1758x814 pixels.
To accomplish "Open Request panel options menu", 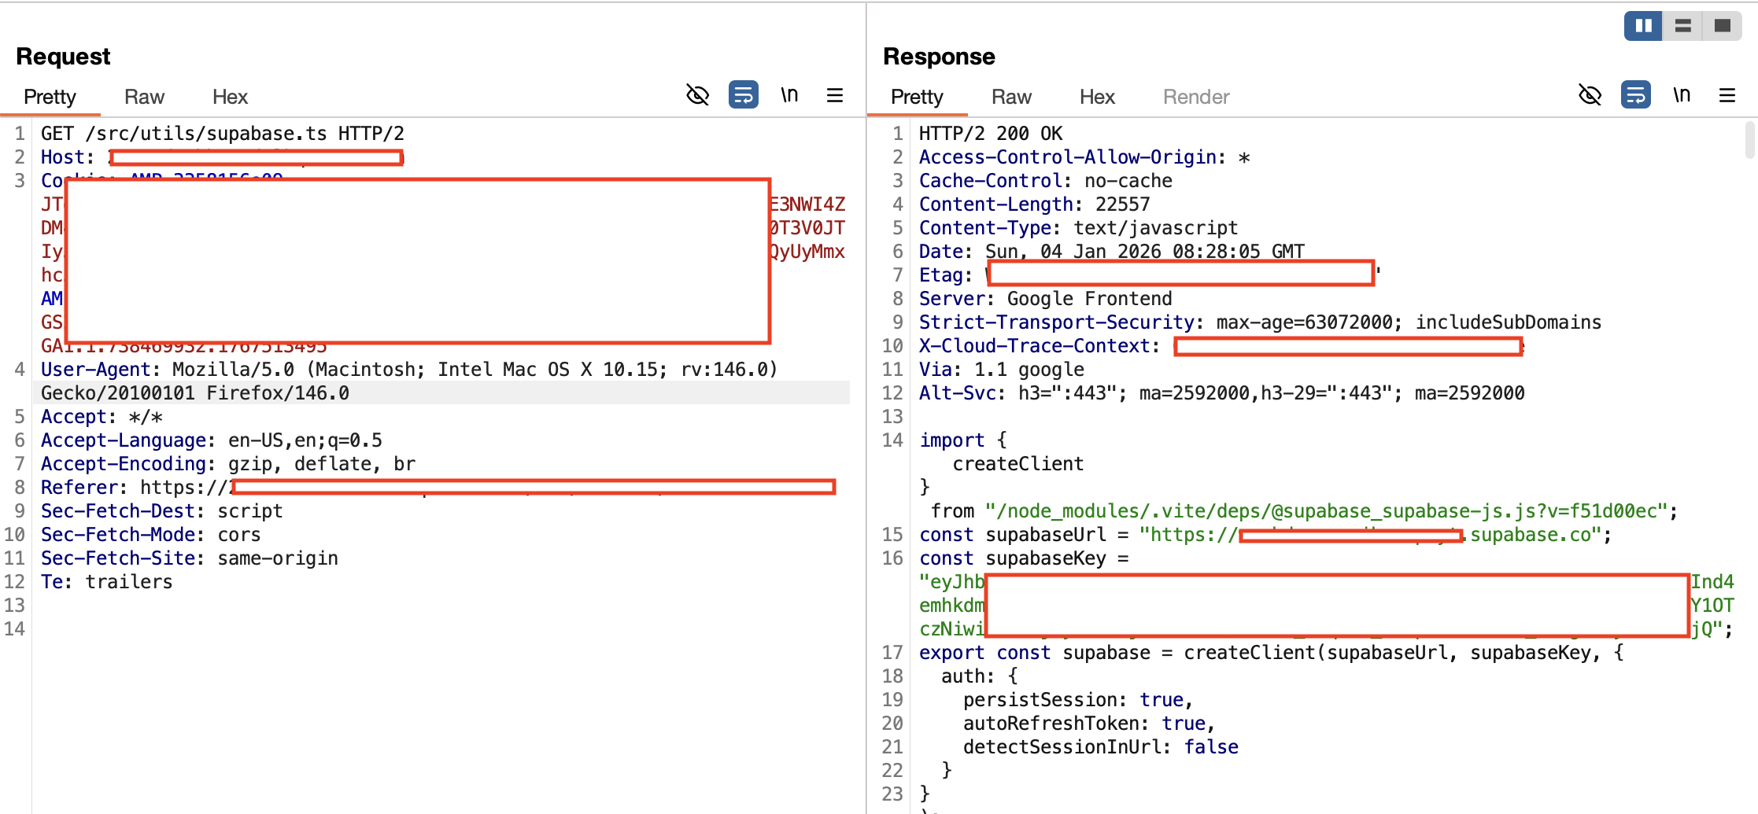I will [x=835, y=95].
